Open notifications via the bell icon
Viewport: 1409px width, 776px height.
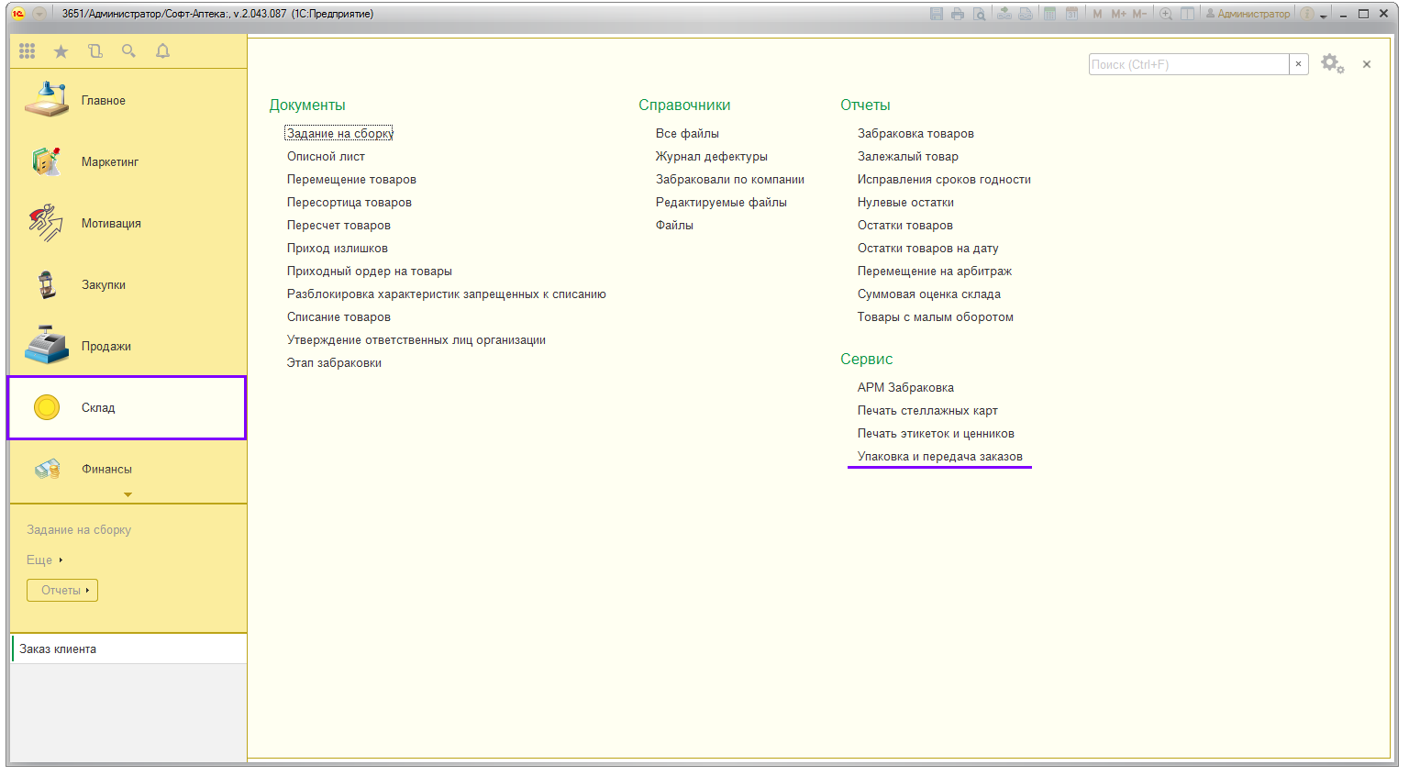click(x=162, y=51)
